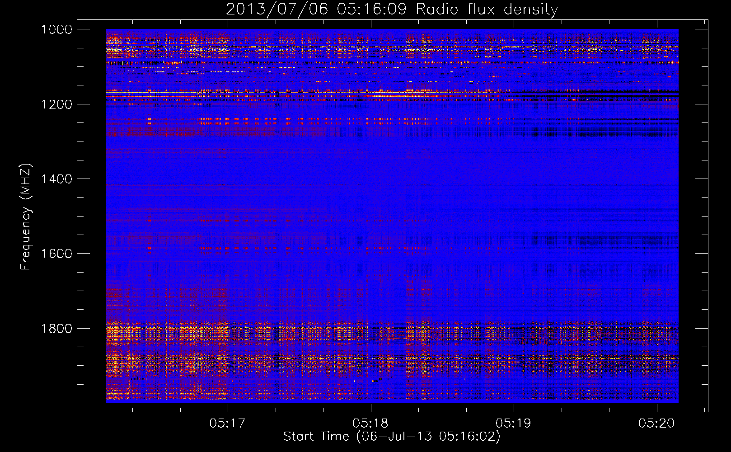Viewport: 731px width, 452px height.
Task: Select the 1400 frequency tick label
Action: pos(56,179)
